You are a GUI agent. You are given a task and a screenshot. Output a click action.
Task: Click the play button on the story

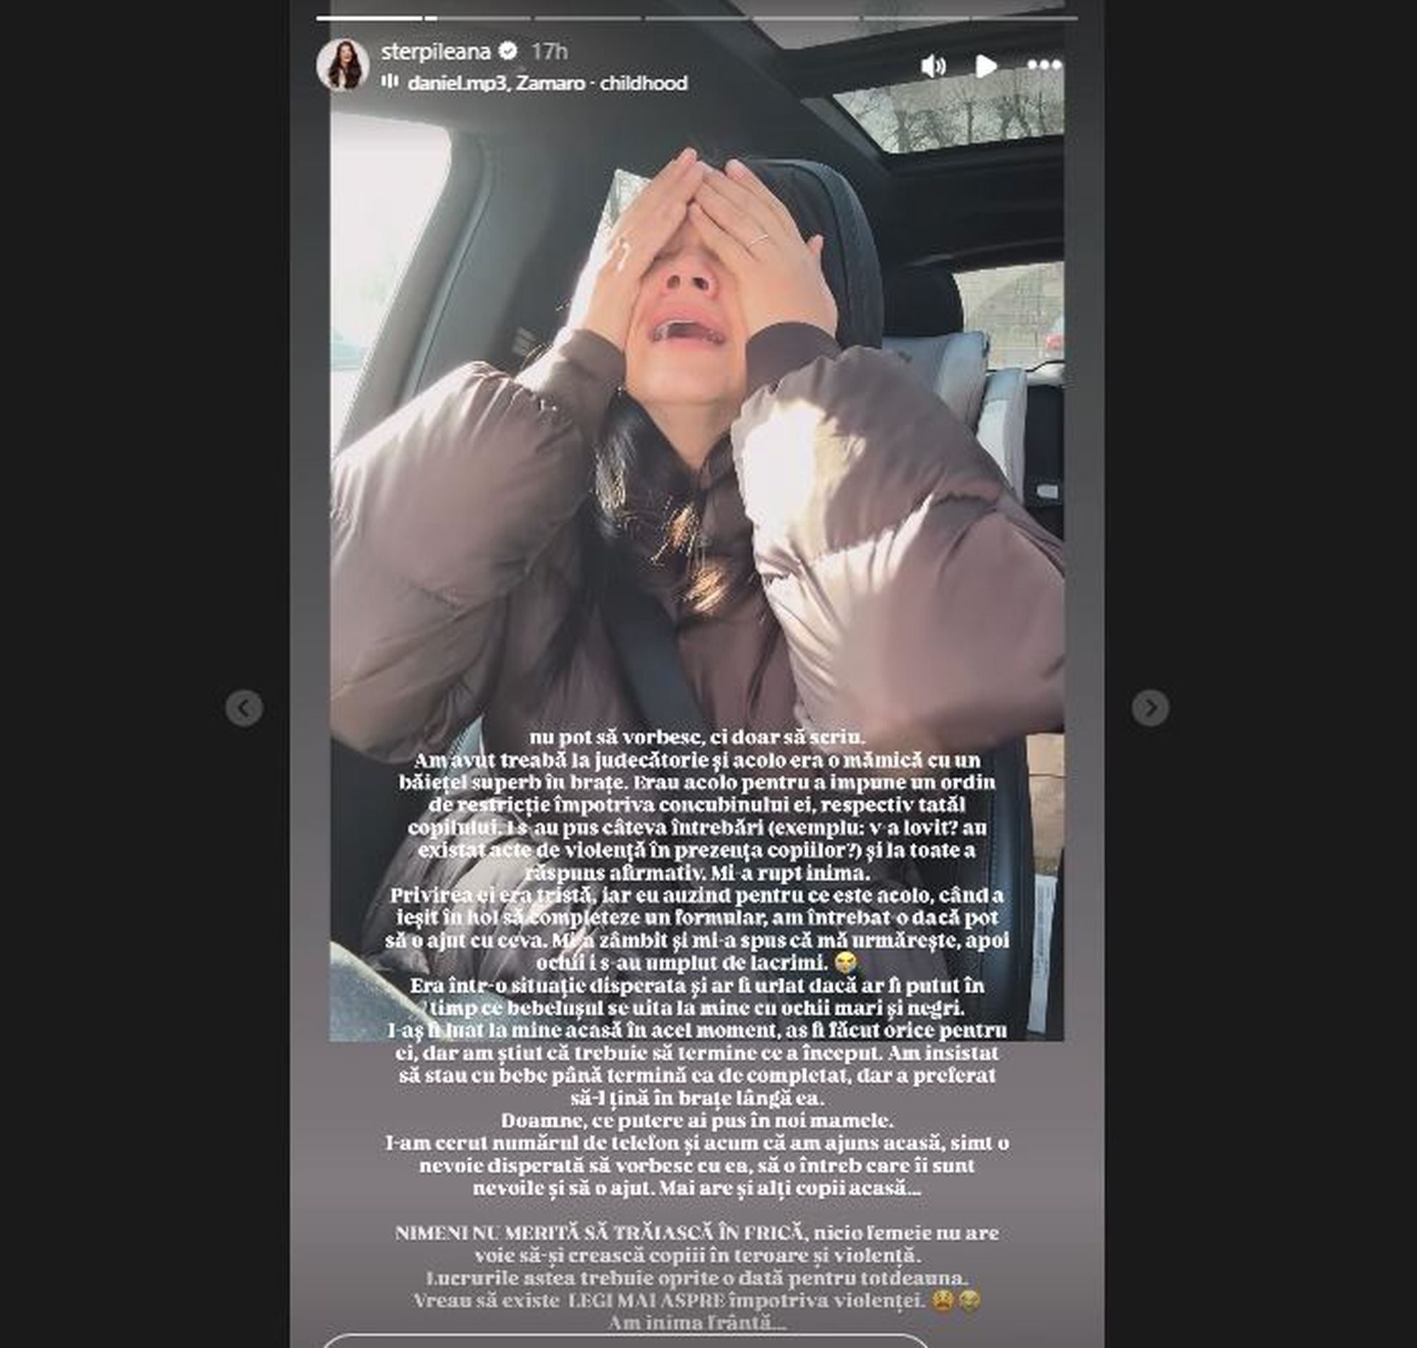(986, 66)
